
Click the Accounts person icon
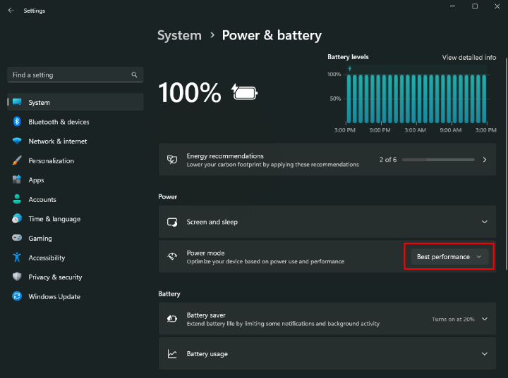click(x=17, y=199)
